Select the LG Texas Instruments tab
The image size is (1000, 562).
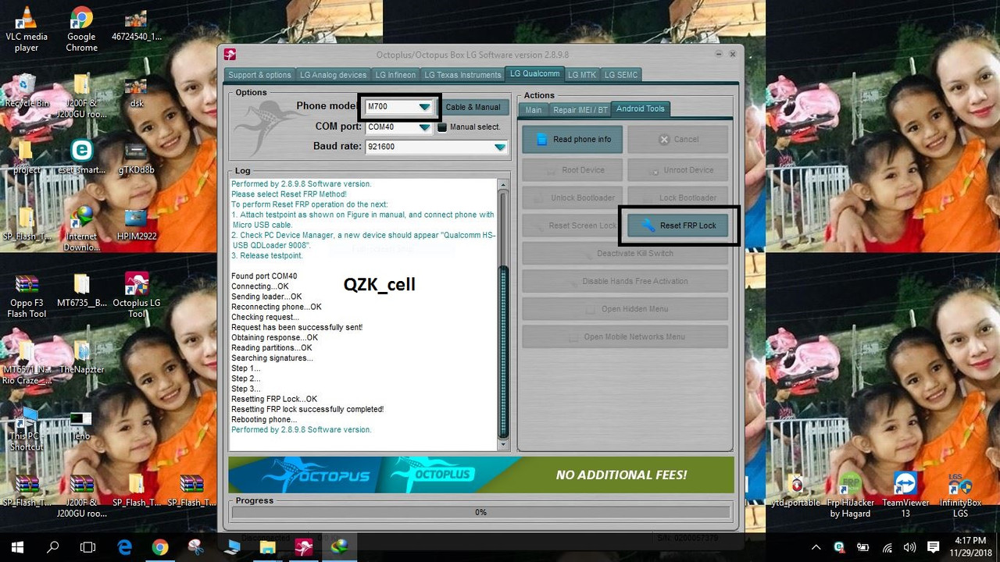pyautogui.click(x=462, y=75)
